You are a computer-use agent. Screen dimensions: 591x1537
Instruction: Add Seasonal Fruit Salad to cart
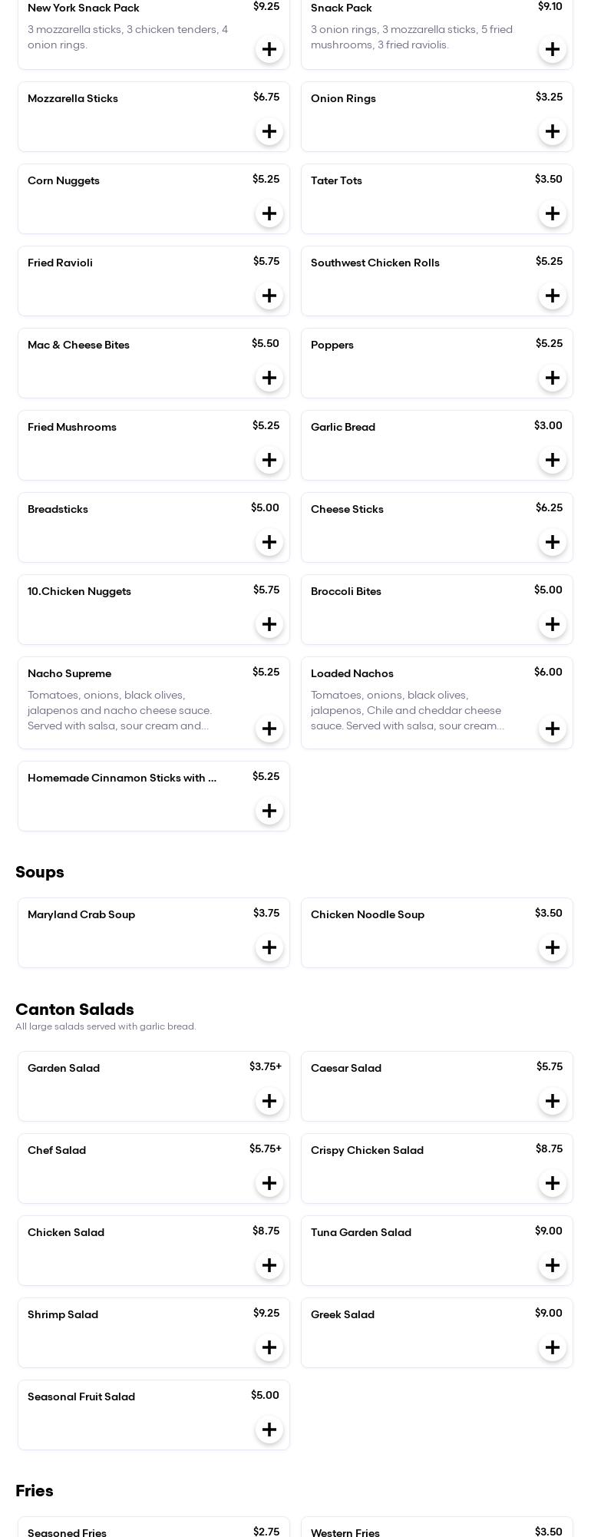[x=269, y=1430]
